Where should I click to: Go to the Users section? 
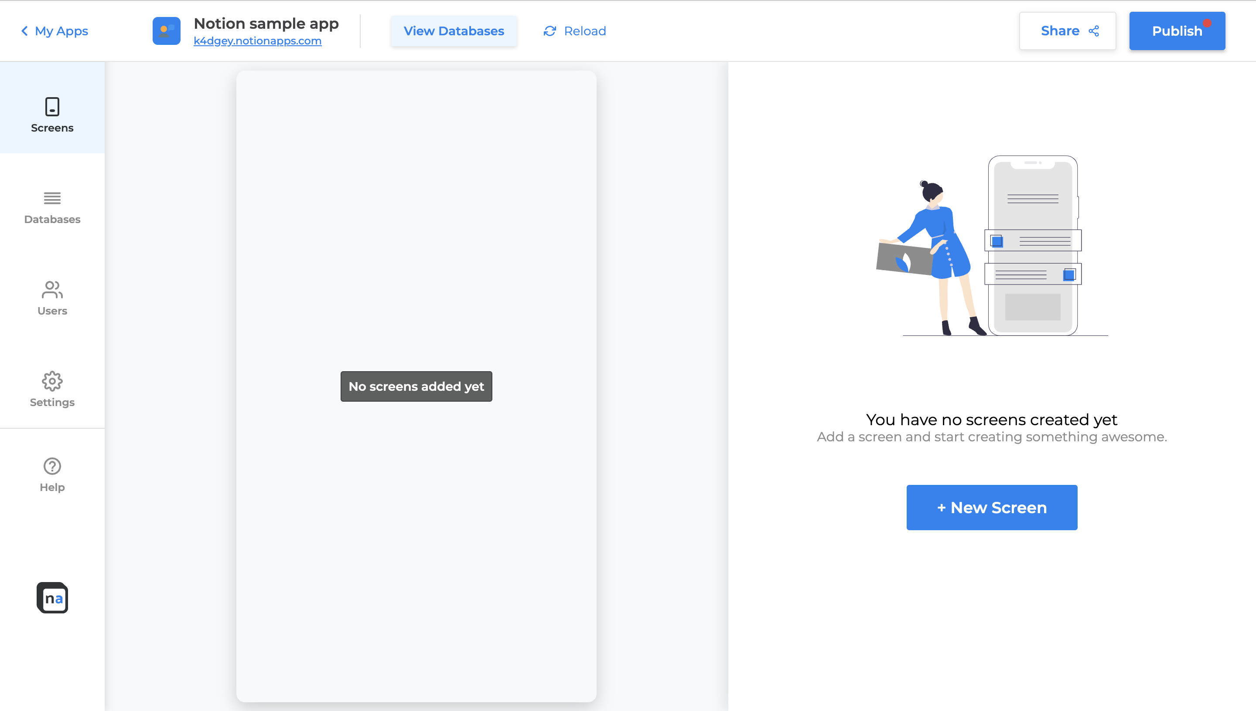pos(52,298)
